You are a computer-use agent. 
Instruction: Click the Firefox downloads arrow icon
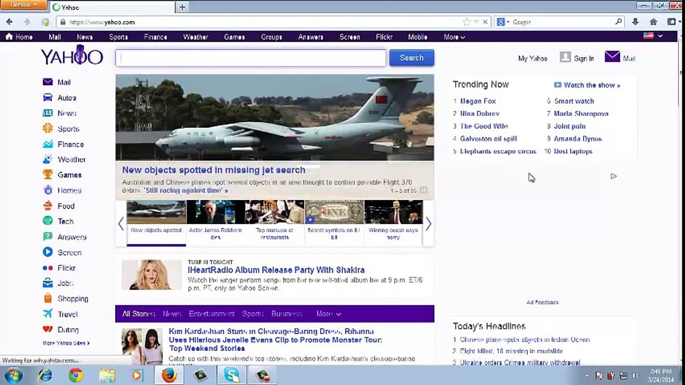635,22
